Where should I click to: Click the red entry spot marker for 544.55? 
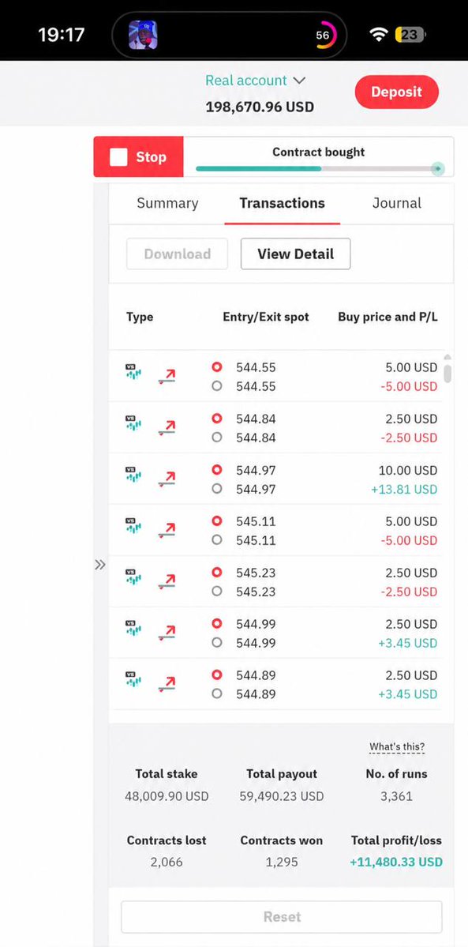tap(217, 366)
